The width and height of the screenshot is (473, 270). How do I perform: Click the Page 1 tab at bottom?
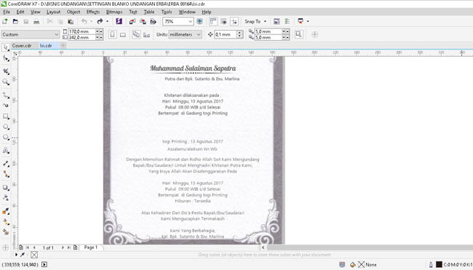(90, 247)
